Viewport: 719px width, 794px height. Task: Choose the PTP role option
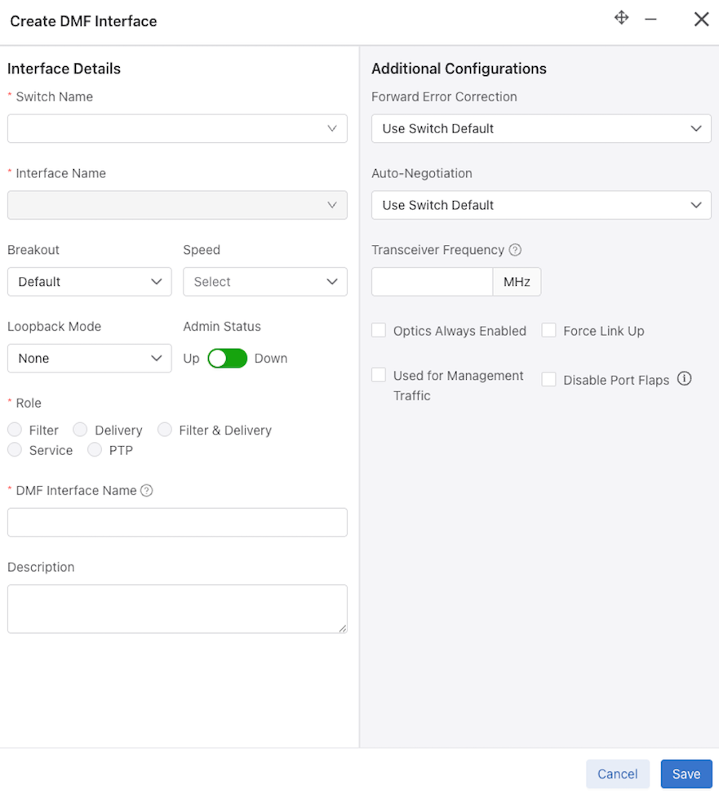pyautogui.click(x=95, y=450)
